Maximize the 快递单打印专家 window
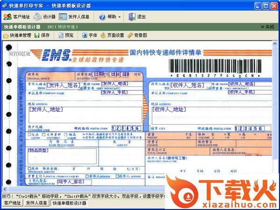Image resolution: width=280 pixels, height=210 pixels. [x=266, y=6]
